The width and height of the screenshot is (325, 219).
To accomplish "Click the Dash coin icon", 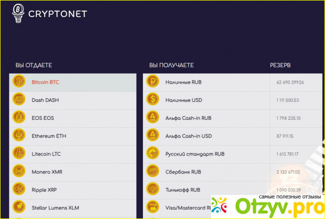I will 19,100.
